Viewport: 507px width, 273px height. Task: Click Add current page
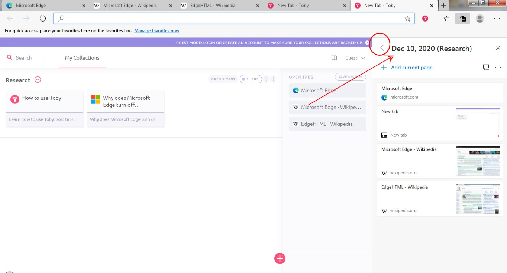[x=407, y=68]
